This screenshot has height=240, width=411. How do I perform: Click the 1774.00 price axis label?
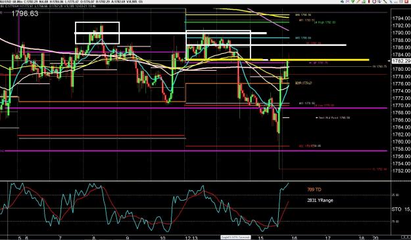coord(400,91)
